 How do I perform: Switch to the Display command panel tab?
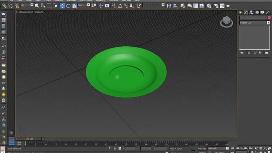263,12
